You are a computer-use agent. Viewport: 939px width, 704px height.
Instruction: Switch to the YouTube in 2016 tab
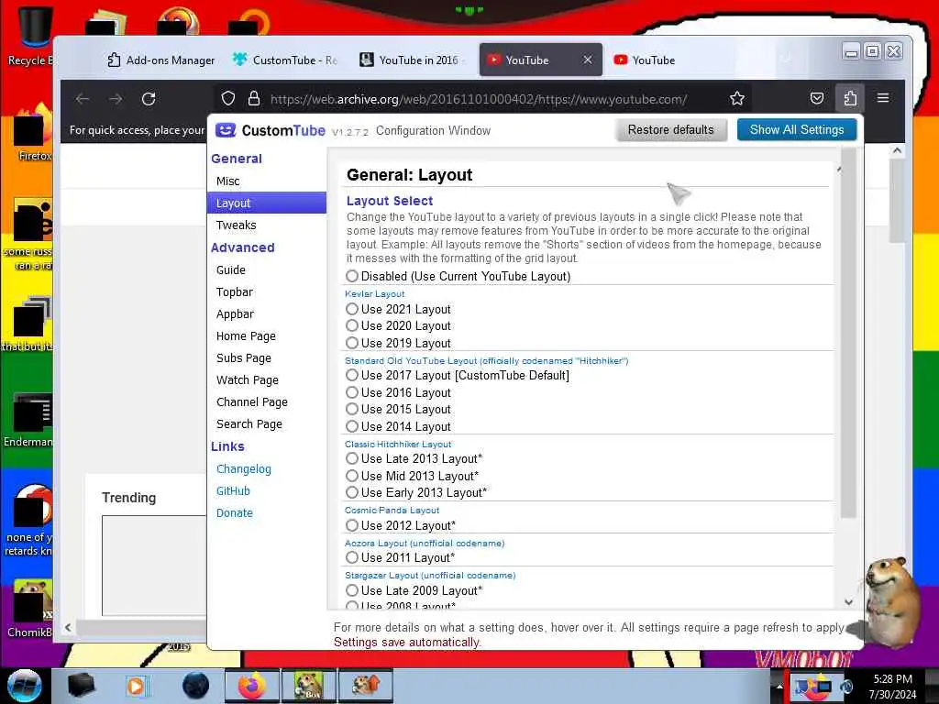(x=412, y=60)
